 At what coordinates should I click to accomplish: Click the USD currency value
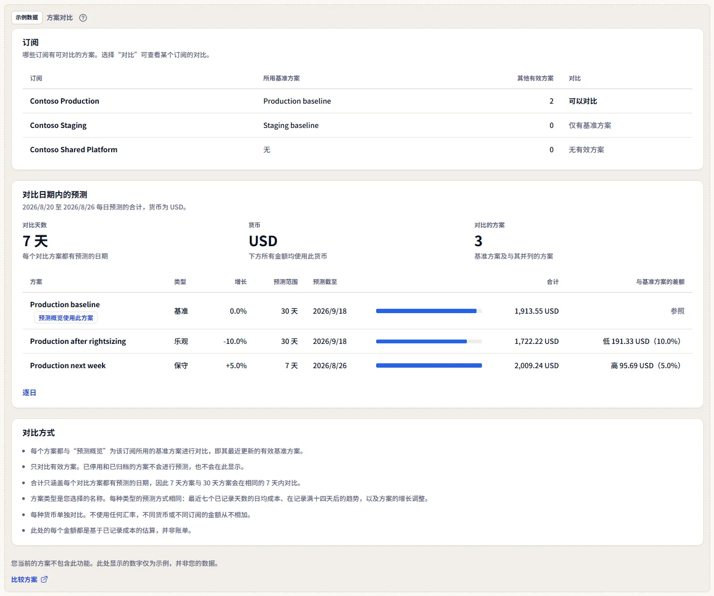pos(263,241)
